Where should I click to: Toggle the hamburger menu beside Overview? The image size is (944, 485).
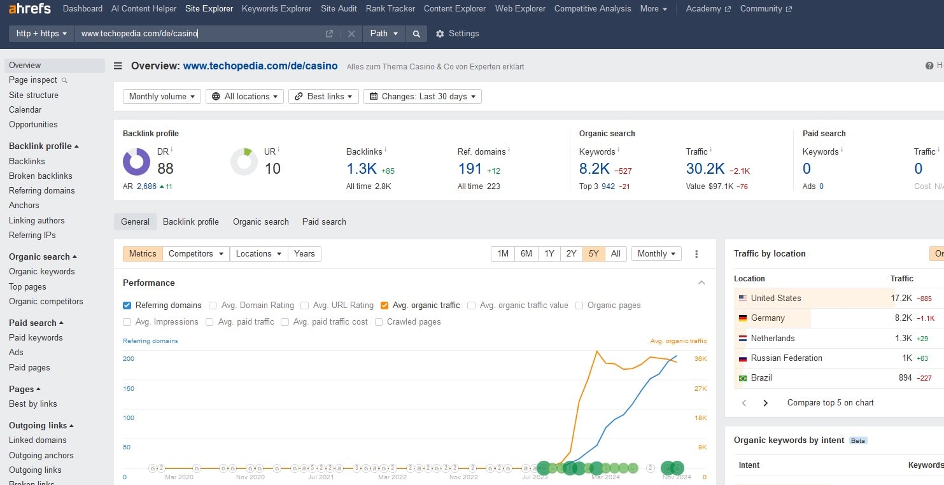pyautogui.click(x=118, y=66)
